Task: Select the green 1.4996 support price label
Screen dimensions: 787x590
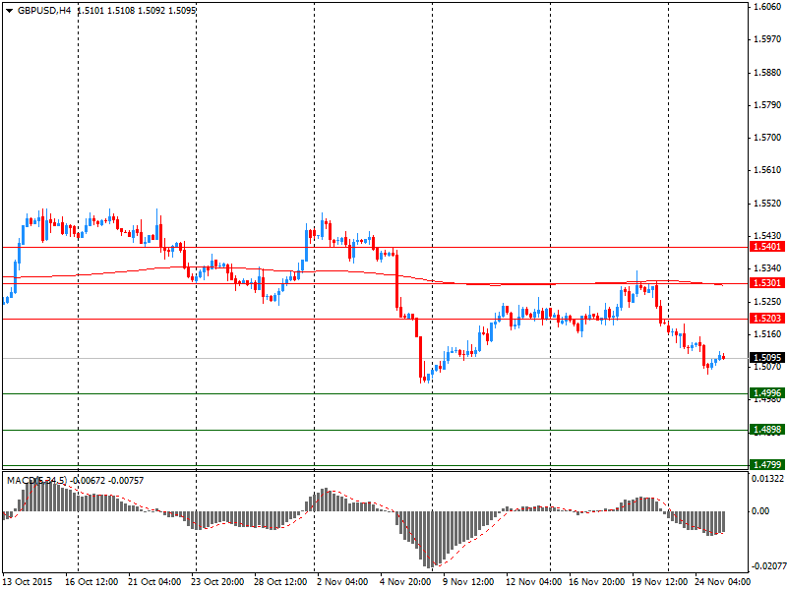Action: (x=767, y=392)
